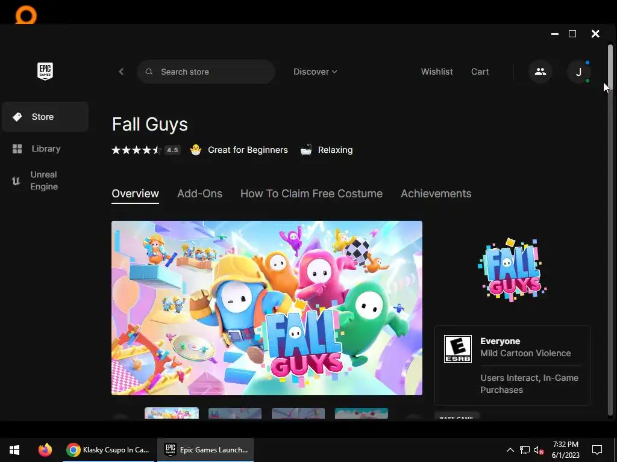
Task: Show hidden system tray icons
Action: click(x=510, y=450)
